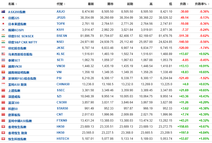Sort the table by the 升跌率% column
Screen dimensions: 212x143
point(202,4)
